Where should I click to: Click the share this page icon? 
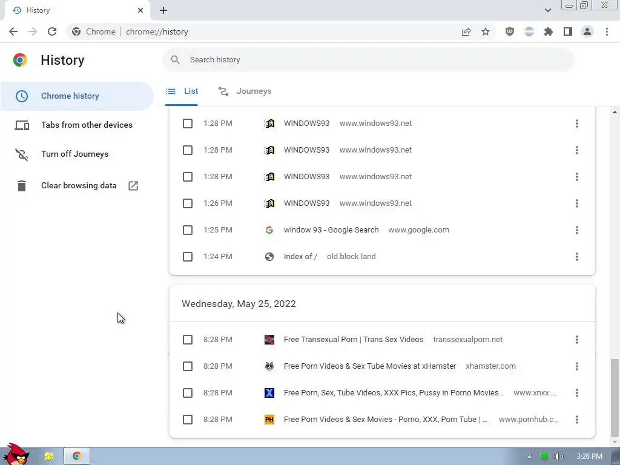tap(466, 31)
